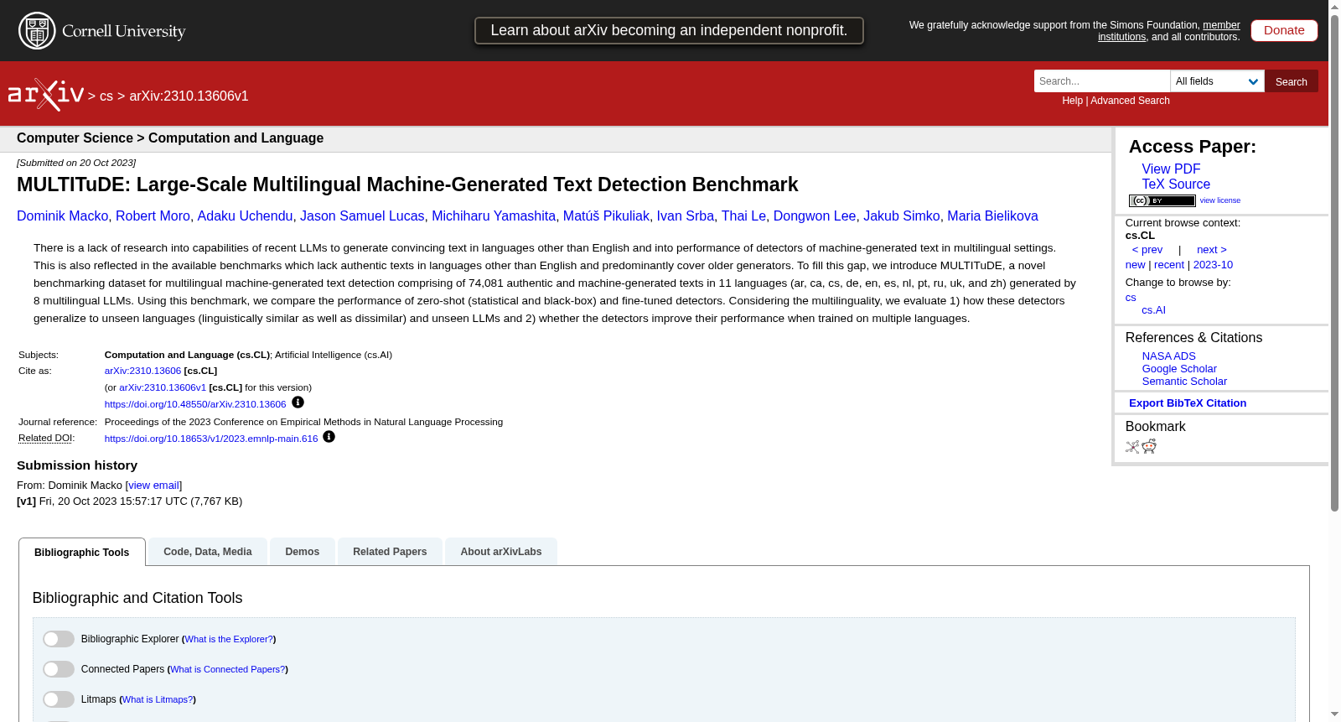Click the Help link under search
This screenshot has width=1341, height=722.
(x=1073, y=101)
